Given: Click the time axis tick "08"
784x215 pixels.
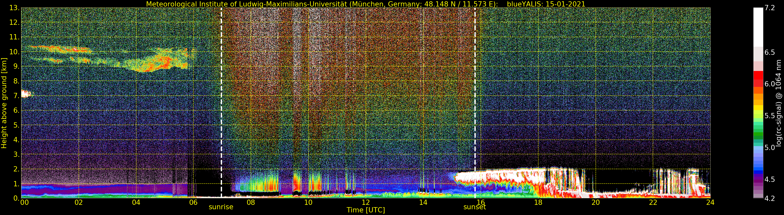Looking at the screenshot, I should tap(251, 202).
